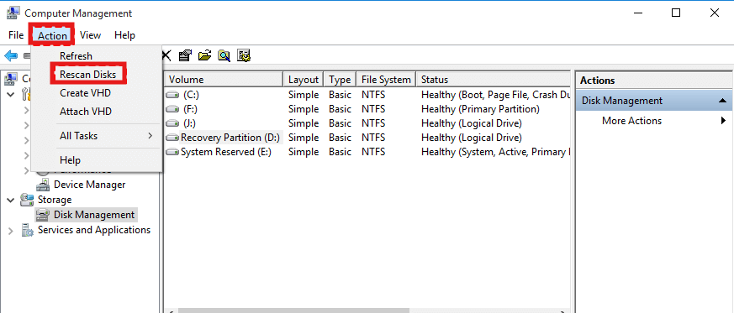734x313 pixels.
Task: Click More Actions in Actions pane
Action: pyautogui.click(x=631, y=121)
